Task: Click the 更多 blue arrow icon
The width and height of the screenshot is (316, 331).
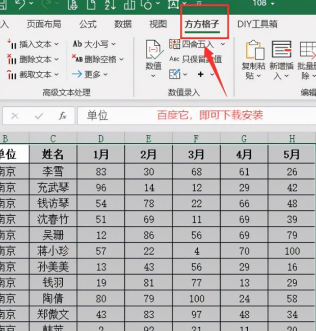Action: point(77,74)
